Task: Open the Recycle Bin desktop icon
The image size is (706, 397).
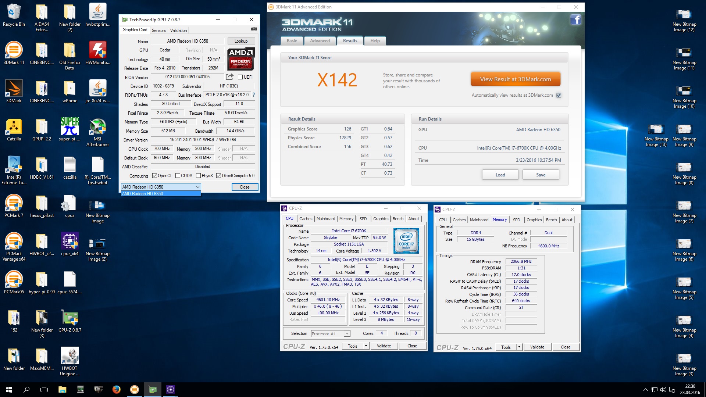Action: tap(14, 15)
